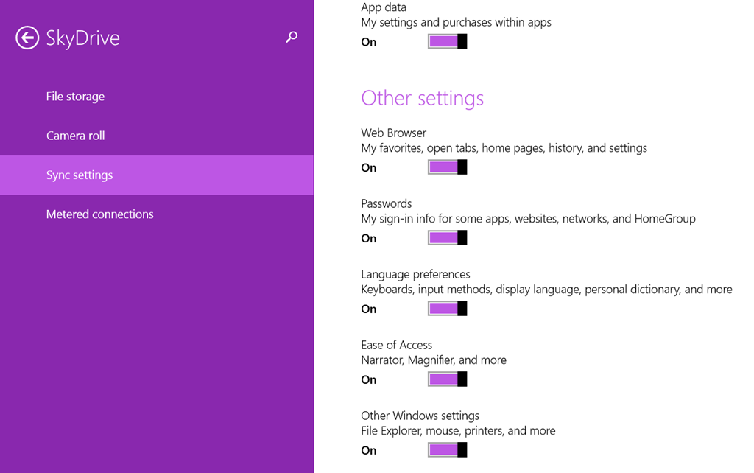Image resolution: width=754 pixels, height=473 pixels.
Task: Turn off the App data sync switch
Action: pos(447,42)
